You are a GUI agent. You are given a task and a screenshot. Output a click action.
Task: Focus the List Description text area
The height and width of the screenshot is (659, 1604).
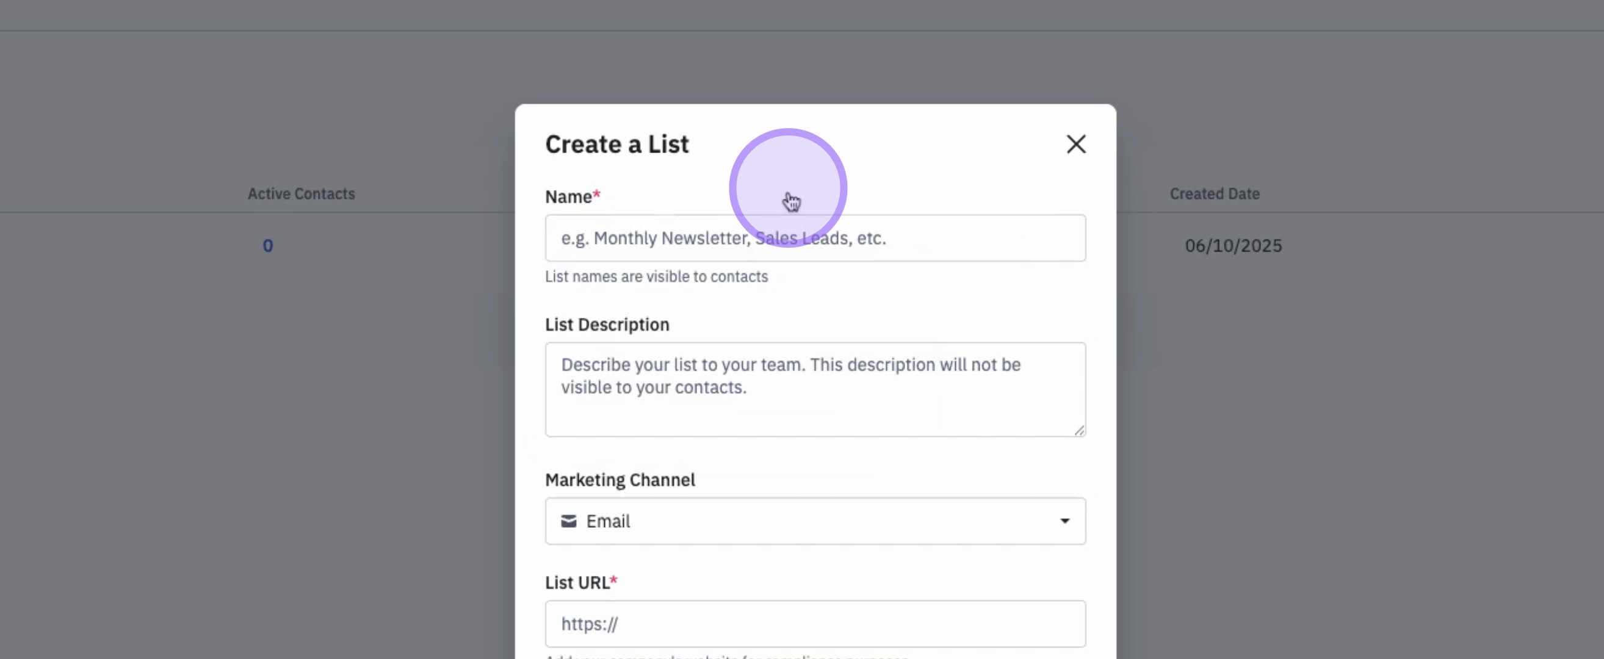click(x=814, y=389)
